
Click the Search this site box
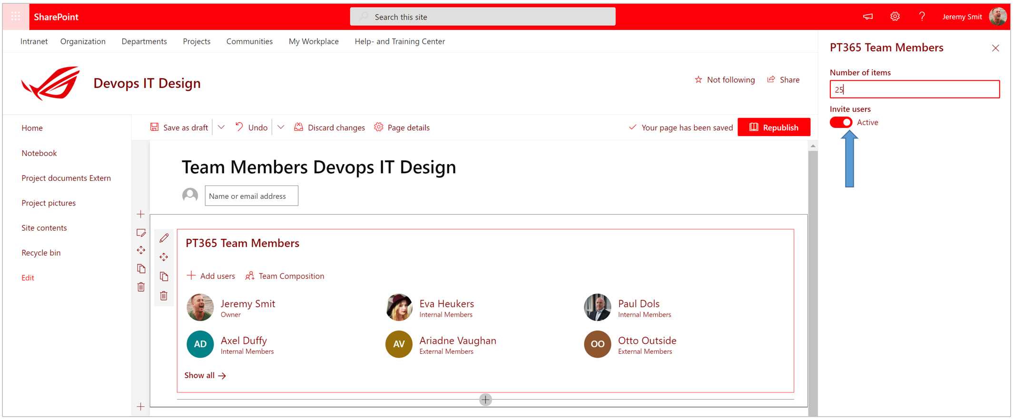(482, 17)
